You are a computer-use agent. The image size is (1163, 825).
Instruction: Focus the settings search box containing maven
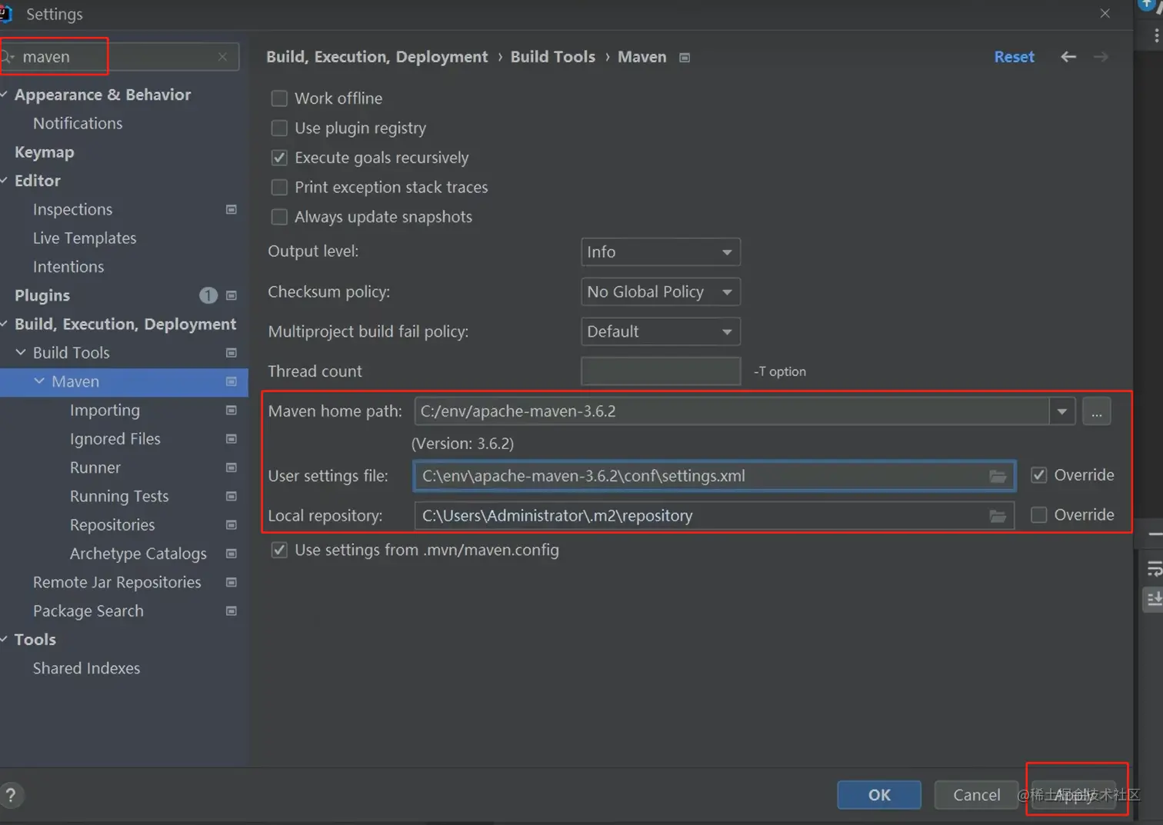point(120,57)
